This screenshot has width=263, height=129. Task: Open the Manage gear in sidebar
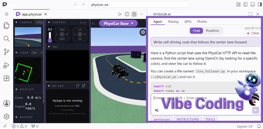point(7,117)
